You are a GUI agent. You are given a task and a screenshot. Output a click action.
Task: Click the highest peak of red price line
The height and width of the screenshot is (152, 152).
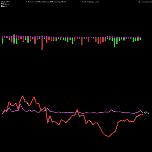(23, 96)
